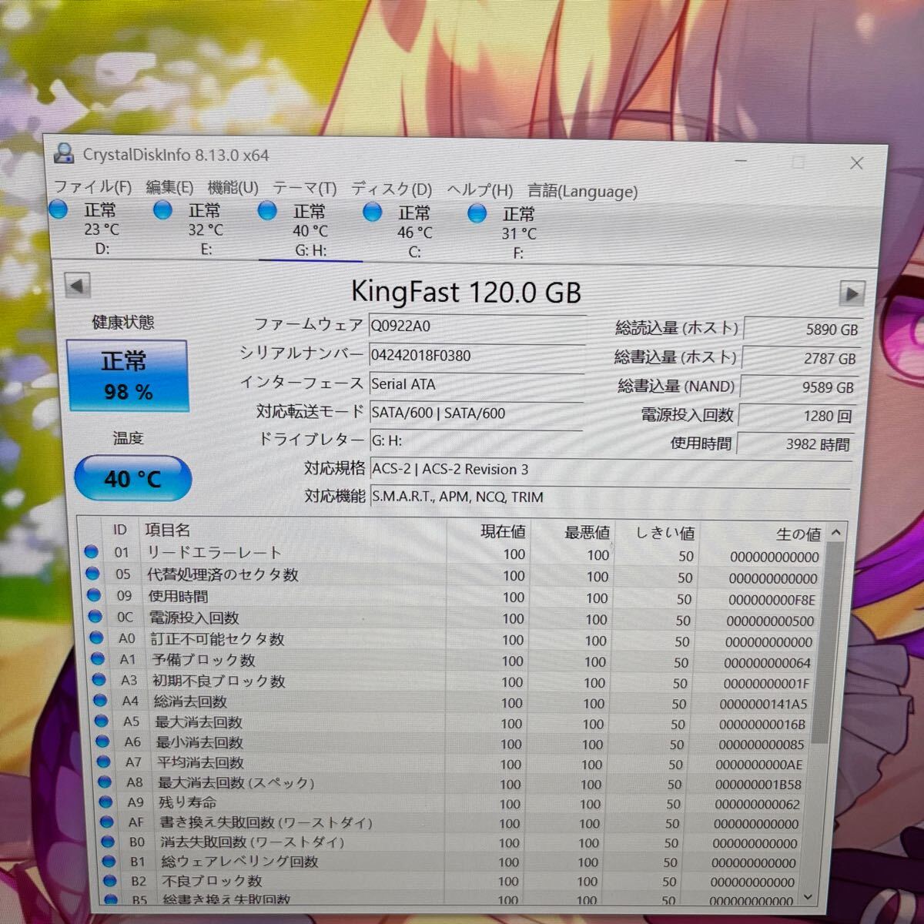
Task: Select the E: drive status orb
Action: [162, 209]
